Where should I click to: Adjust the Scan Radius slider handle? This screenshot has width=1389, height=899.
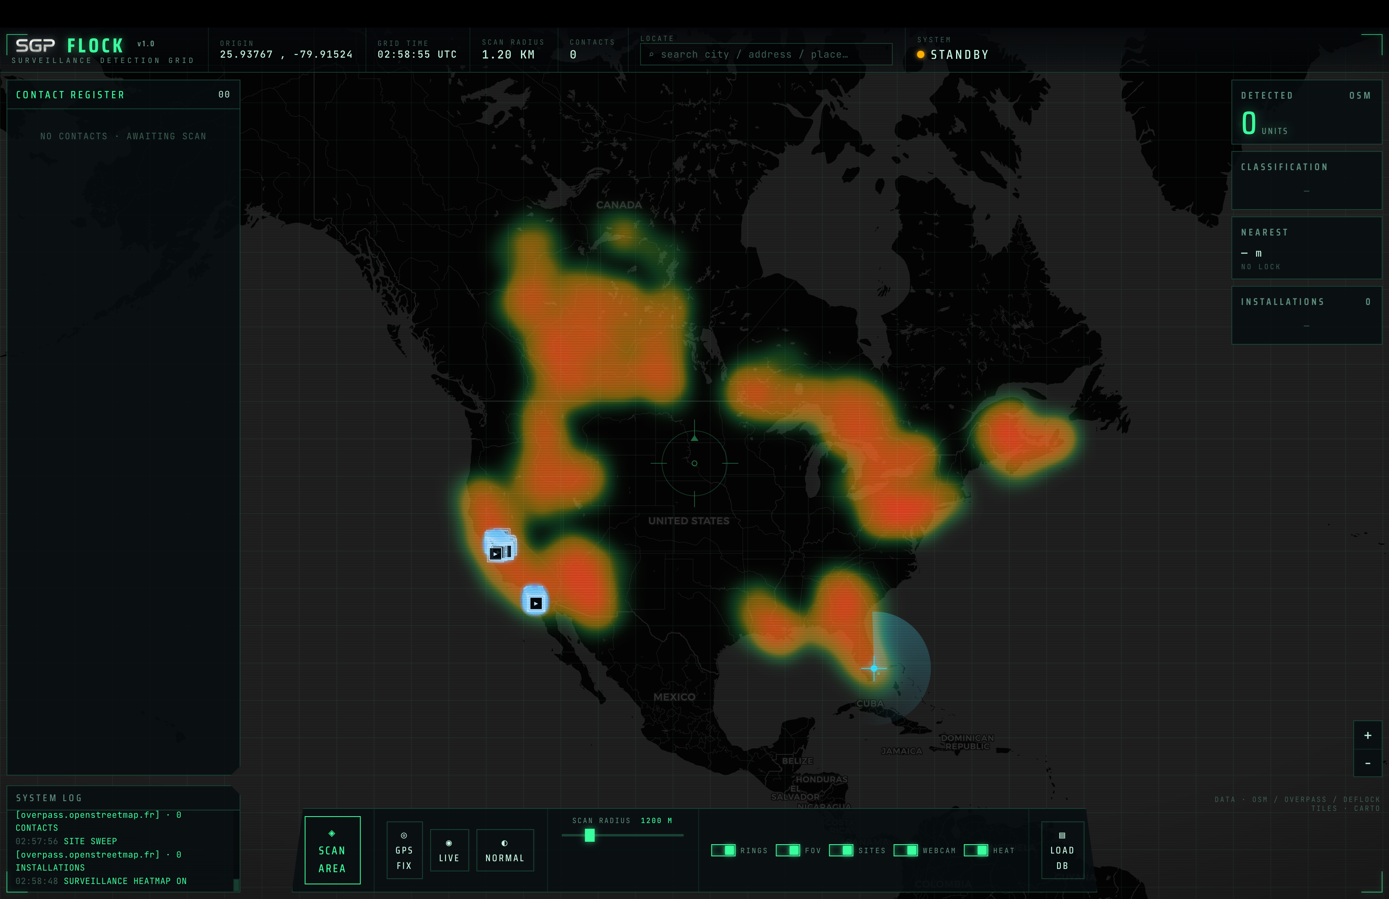tap(589, 835)
